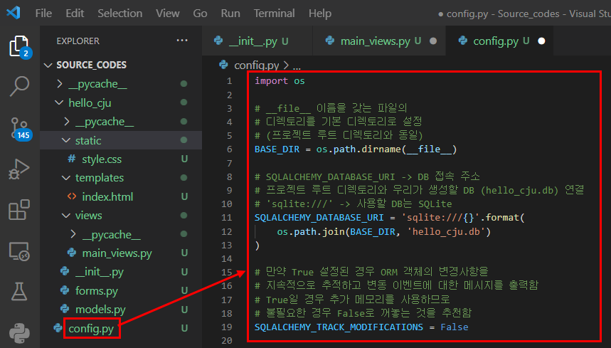Click the Python icon on __init__.py tab
This screenshot has width=611, height=348.
pyautogui.click(x=218, y=41)
